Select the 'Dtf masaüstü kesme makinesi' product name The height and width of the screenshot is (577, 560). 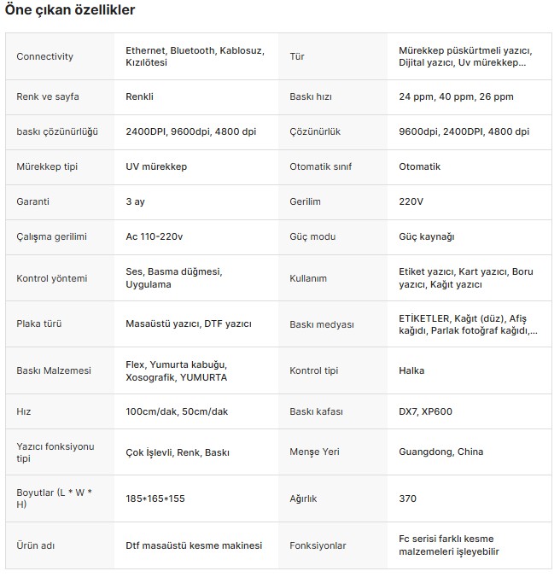194,545
